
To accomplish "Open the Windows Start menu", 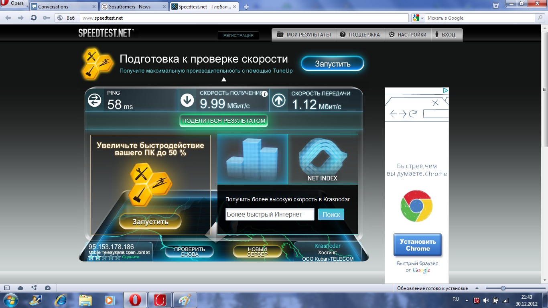I will click(x=10, y=300).
